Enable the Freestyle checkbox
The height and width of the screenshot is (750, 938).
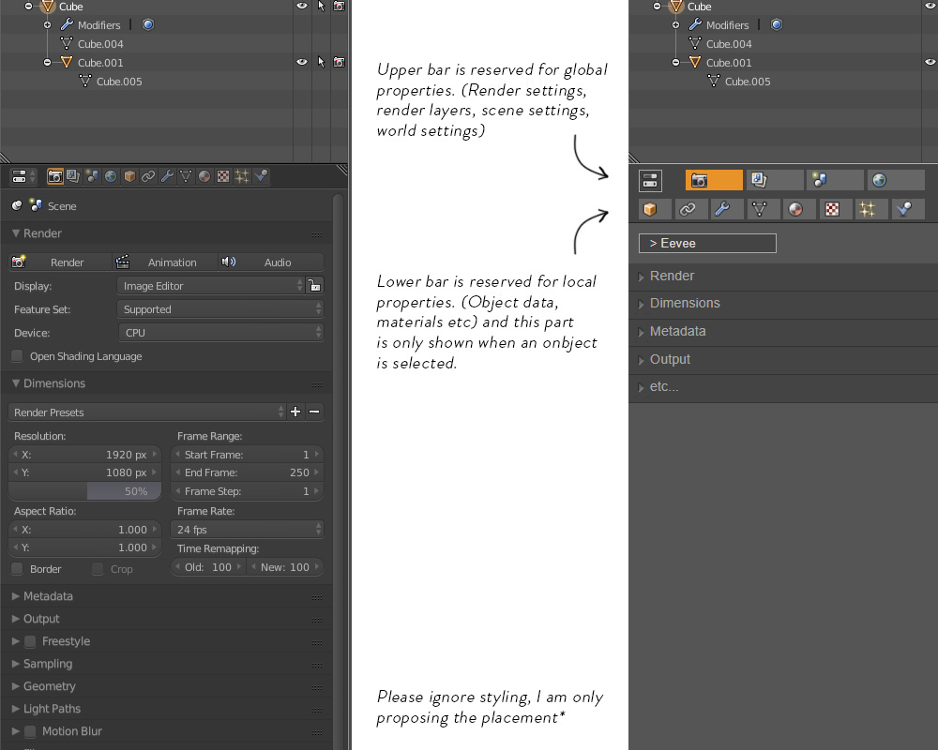[30, 642]
